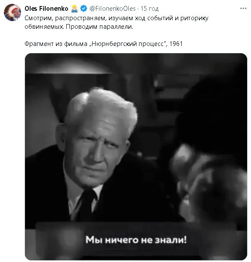Open the Oles Filonenko display name link

click(46, 9)
